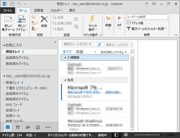Switch to Mail view in navigation bar
The image size is (180, 138).
coord(8,127)
